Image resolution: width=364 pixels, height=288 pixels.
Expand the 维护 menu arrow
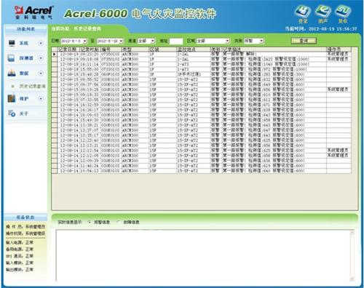click(41, 99)
